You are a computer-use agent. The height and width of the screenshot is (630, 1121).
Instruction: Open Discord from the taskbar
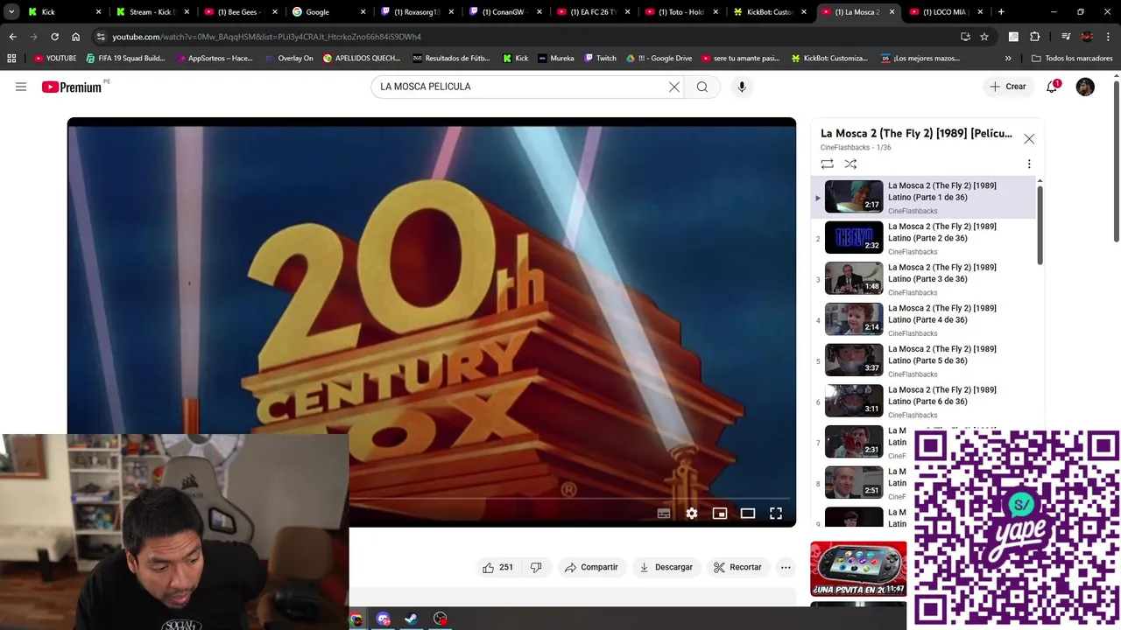(x=384, y=619)
